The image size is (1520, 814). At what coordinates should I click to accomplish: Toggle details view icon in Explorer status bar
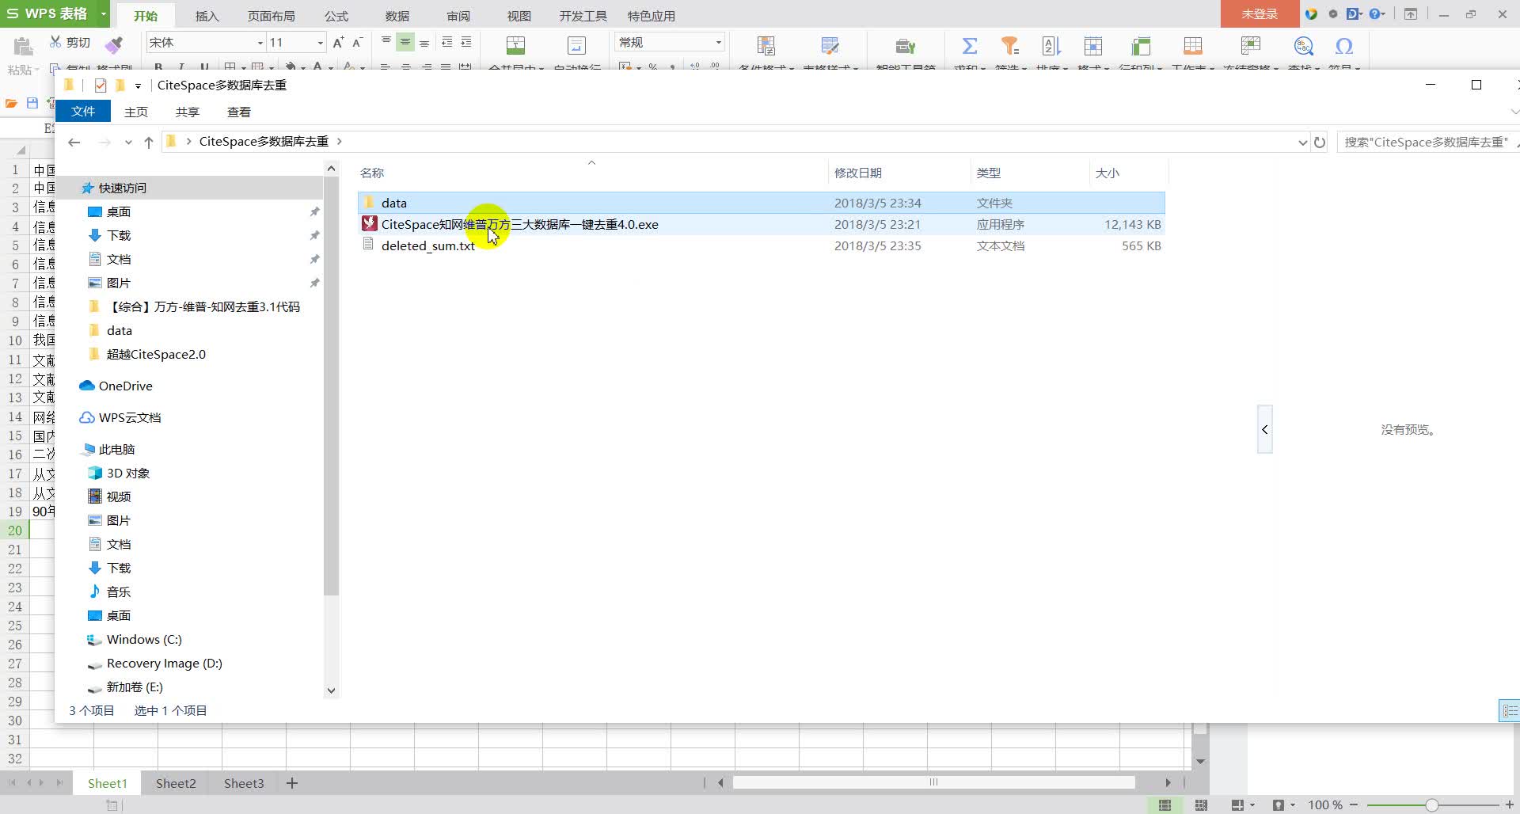(x=1509, y=710)
